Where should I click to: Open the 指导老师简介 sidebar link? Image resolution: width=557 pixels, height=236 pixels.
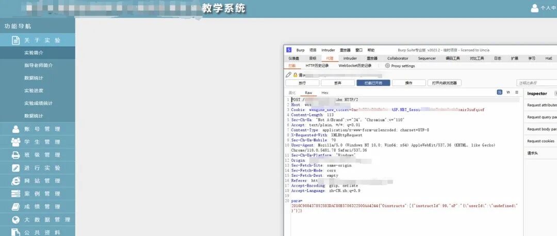click(38, 65)
